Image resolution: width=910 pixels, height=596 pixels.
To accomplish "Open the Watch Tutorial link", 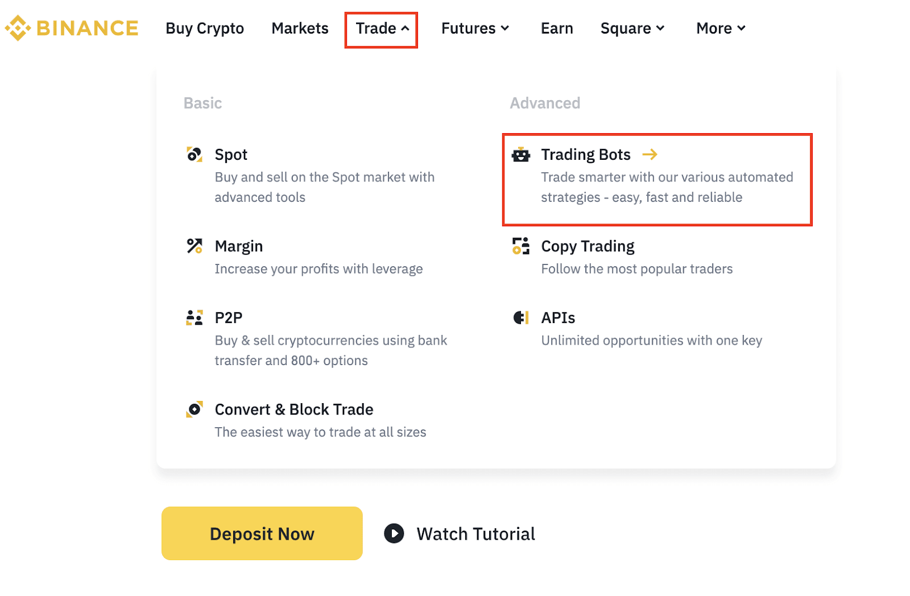I will pos(460,533).
